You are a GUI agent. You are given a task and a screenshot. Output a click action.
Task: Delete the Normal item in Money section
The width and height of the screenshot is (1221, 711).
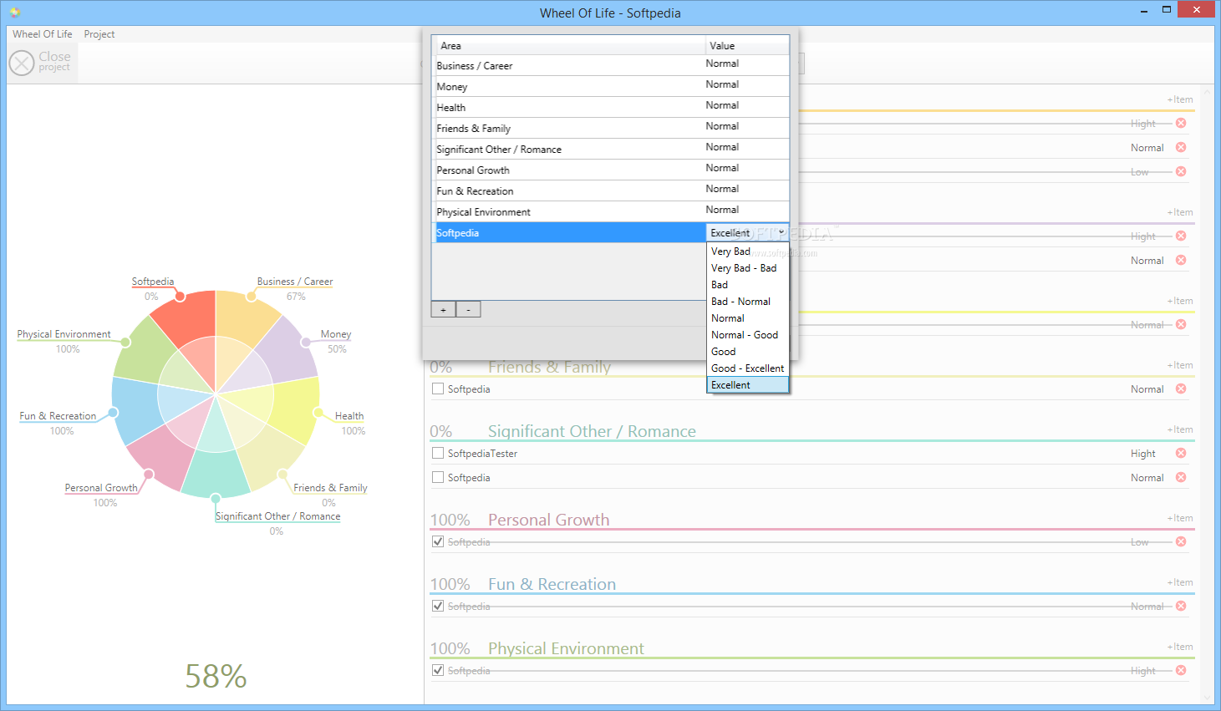click(x=1181, y=260)
